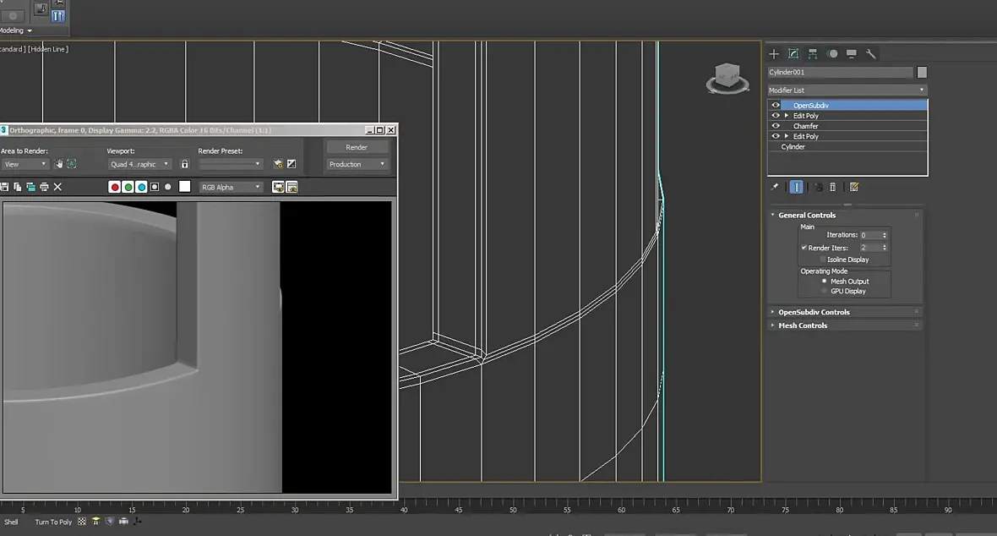Toggle the viewport lock icon
Screen dimensions: 997x536
184,164
